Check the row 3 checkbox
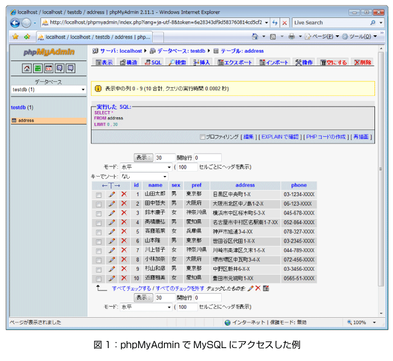 99,214
